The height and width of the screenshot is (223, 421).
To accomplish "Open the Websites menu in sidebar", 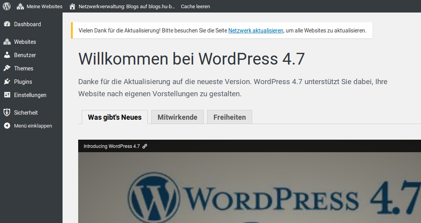I will [25, 42].
